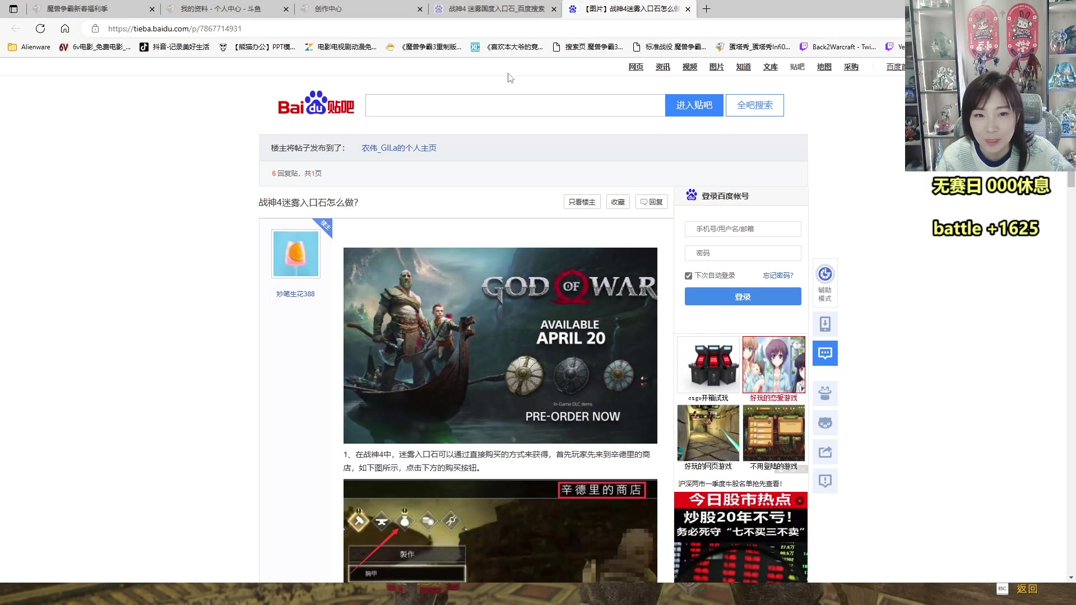Click the 进入贴吧 button
The image size is (1076, 605).
pyautogui.click(x=694, y=105)
